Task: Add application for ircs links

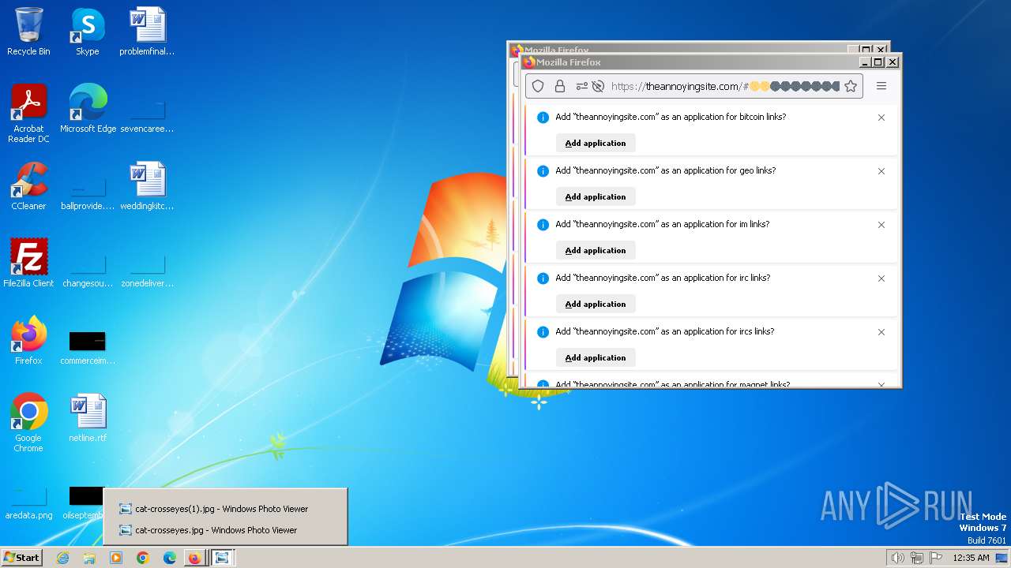Action: click(x=596, y=357)
